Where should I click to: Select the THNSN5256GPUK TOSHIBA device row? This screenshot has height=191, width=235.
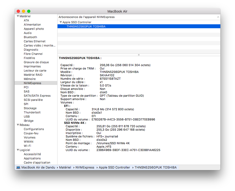click(x=139, y=26)
